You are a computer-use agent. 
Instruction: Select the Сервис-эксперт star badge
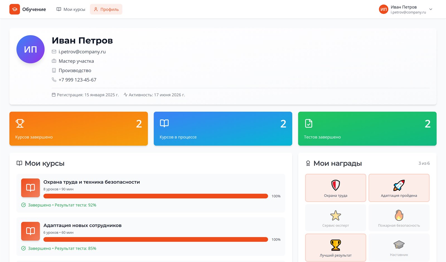[336, 218]
